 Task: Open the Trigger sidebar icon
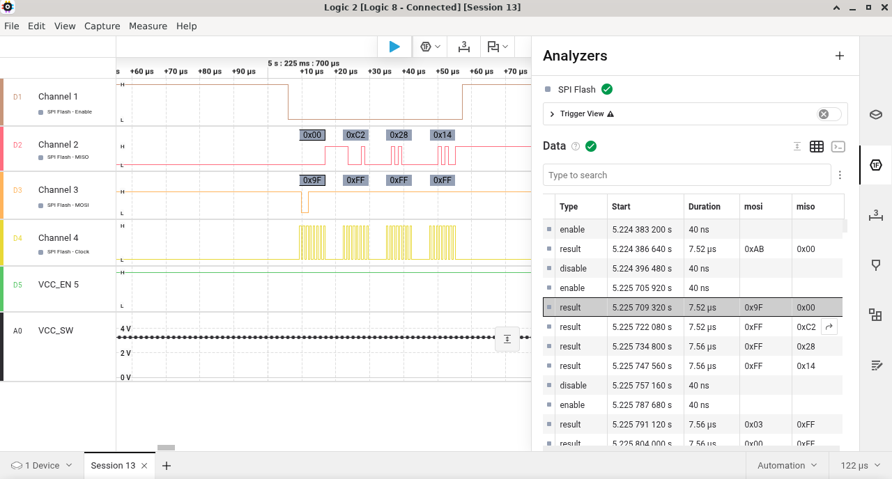click(876, 265)
